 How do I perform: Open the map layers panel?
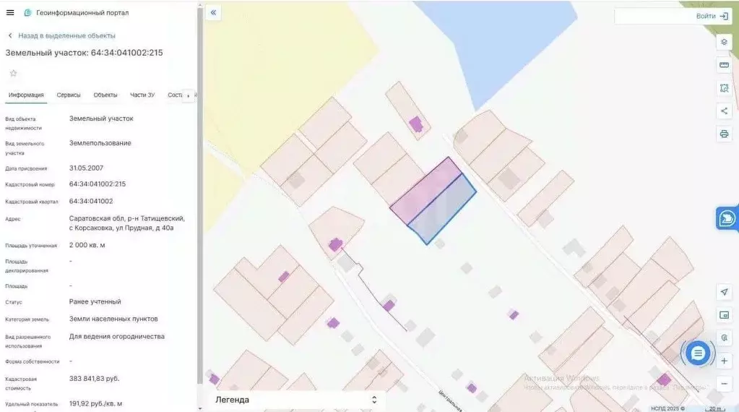tap(724, 42)
